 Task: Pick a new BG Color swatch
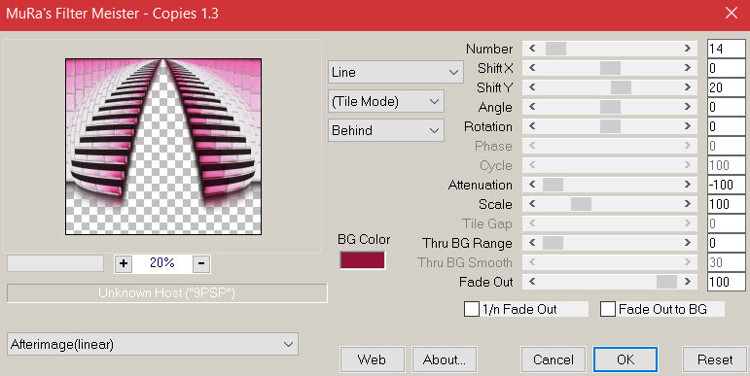tap(362, 260)
